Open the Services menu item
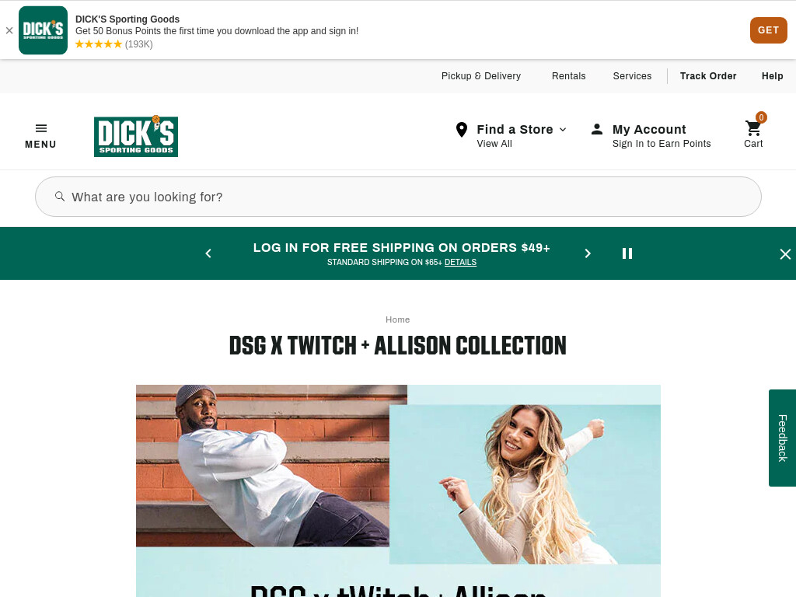796x597 pixels. click(x=632, y=75)
